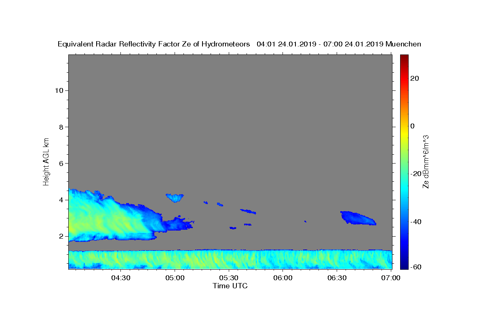Image resolution: width=485 pixels, height=323 pixels.
Task: Click the low-level reflectivity band below 1 km
Action: (230, 260)
